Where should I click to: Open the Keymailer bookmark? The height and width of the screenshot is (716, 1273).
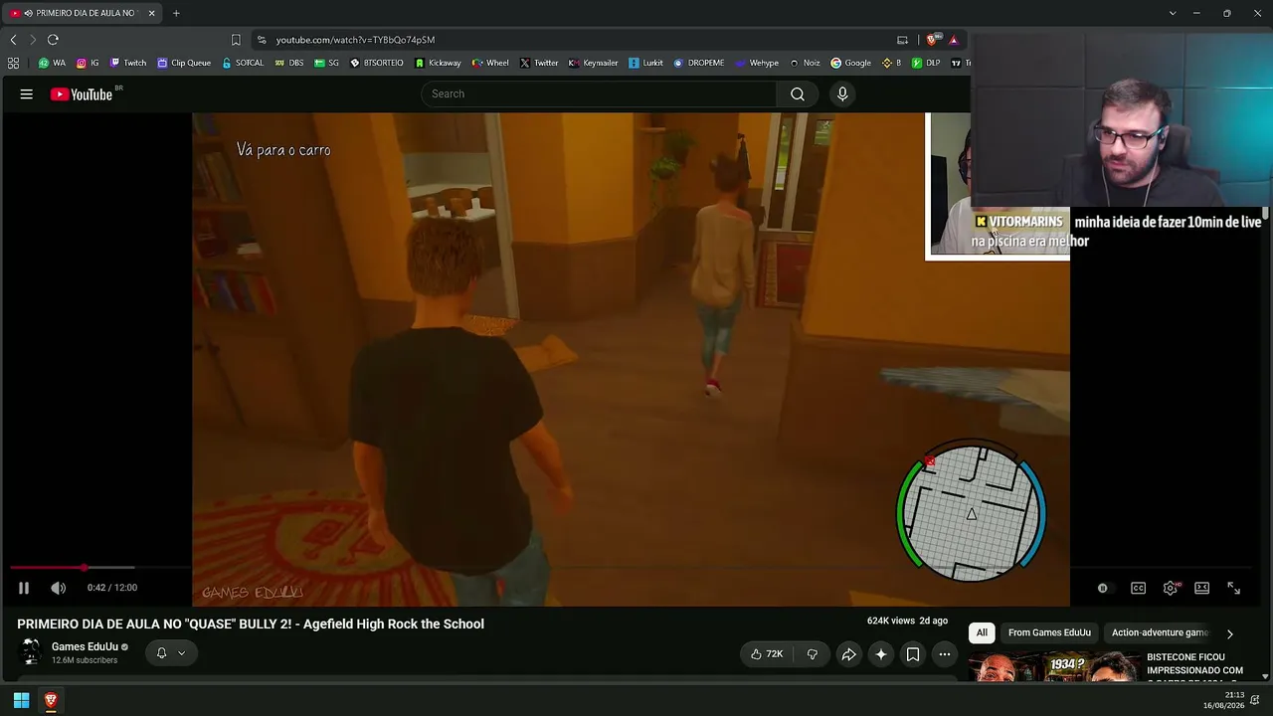point(594,63)
